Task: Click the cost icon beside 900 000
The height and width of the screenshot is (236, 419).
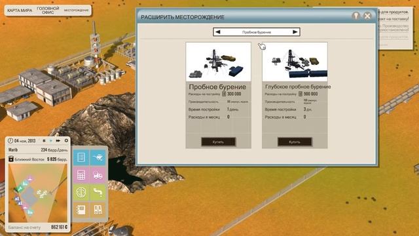Action: click(x=301, y=94)
